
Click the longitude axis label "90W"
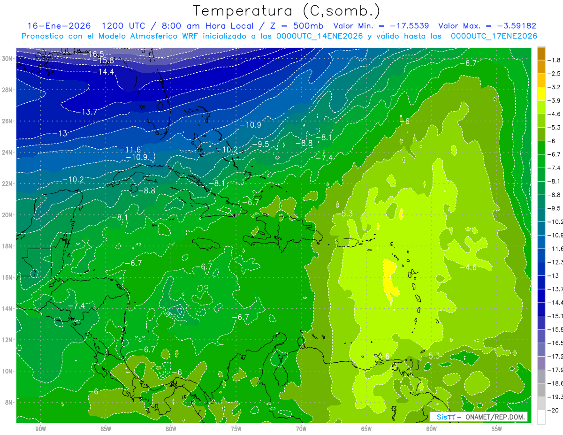click(x=40, y=429)
